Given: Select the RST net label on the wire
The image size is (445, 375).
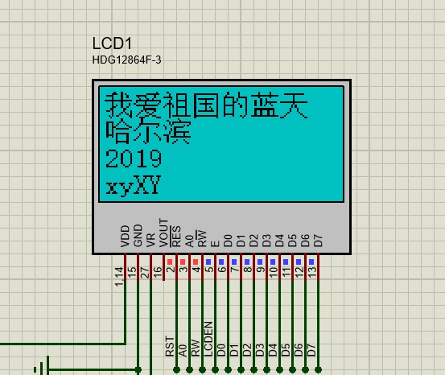Looking at the screenshot, I should pyautogui.click(x=169, y=346).
